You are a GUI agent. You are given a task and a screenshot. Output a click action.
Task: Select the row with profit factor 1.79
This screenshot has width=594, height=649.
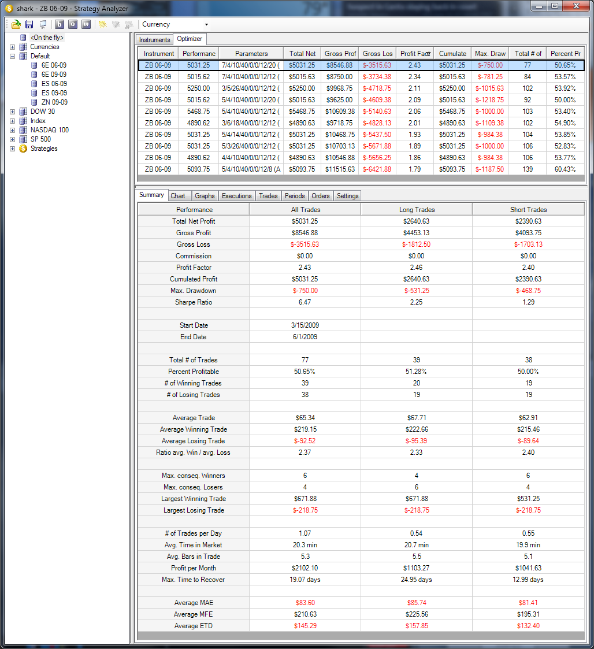[361, 169]
